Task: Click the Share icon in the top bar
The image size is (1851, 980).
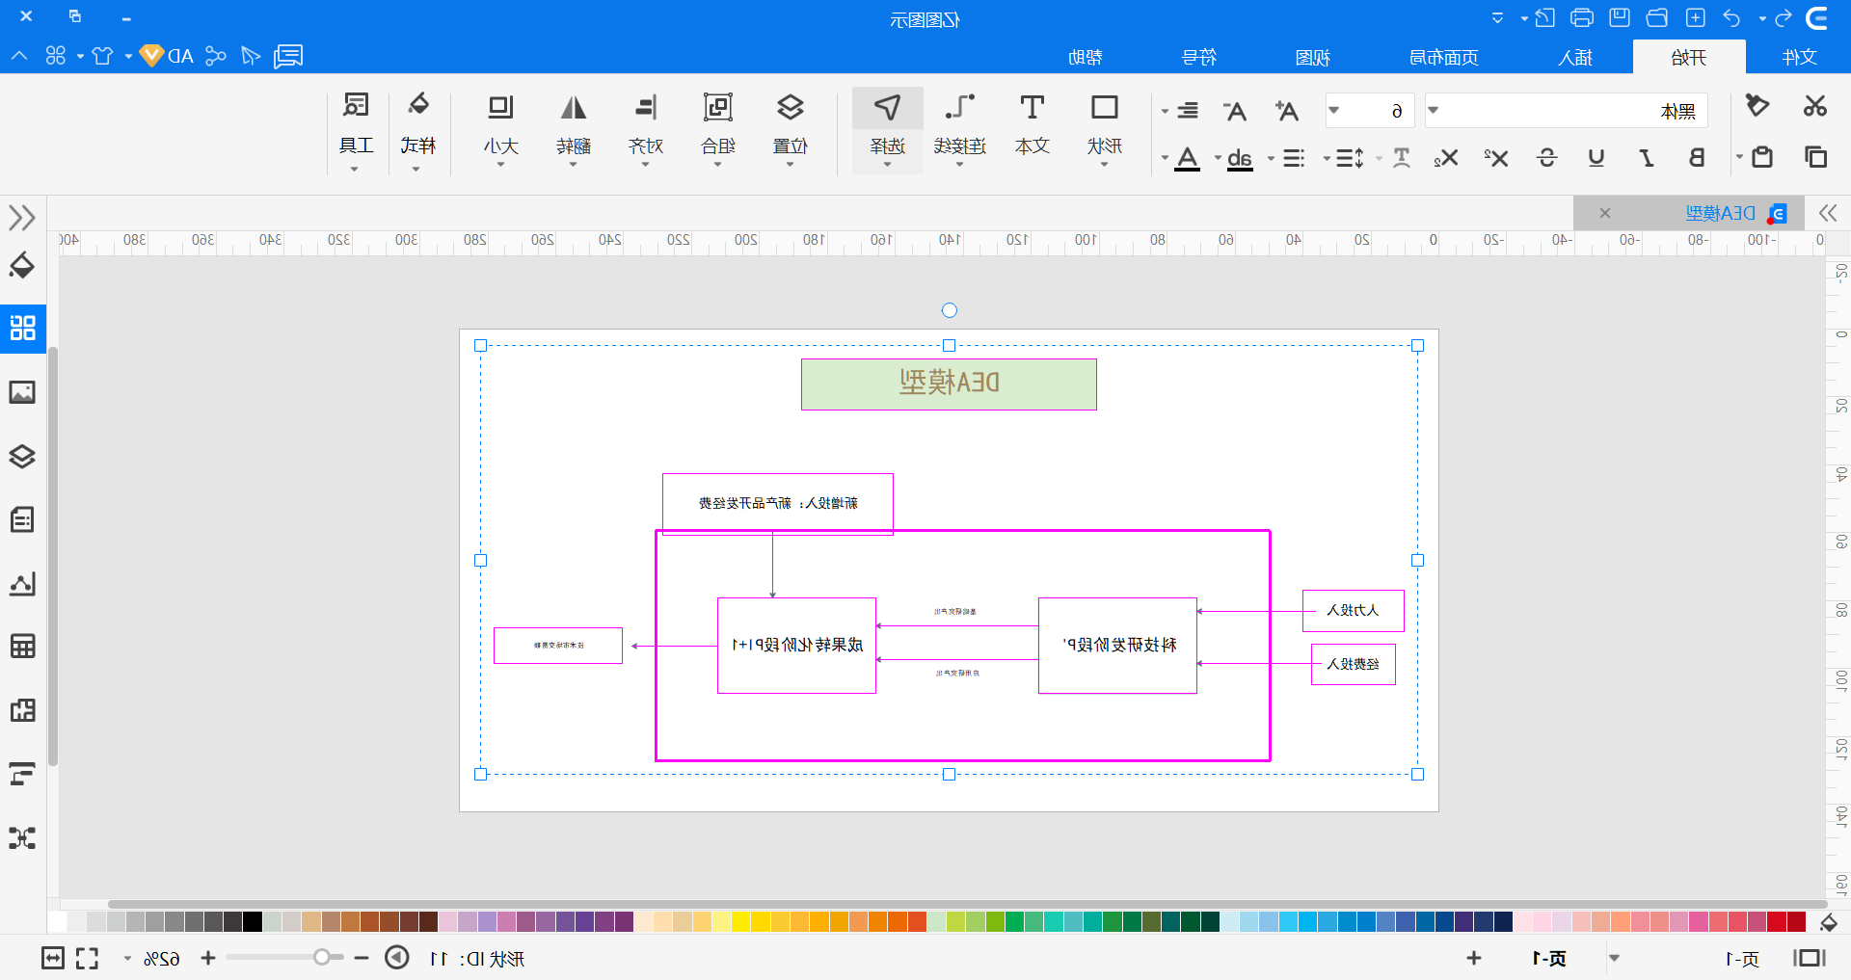Action: pos(215,56)
